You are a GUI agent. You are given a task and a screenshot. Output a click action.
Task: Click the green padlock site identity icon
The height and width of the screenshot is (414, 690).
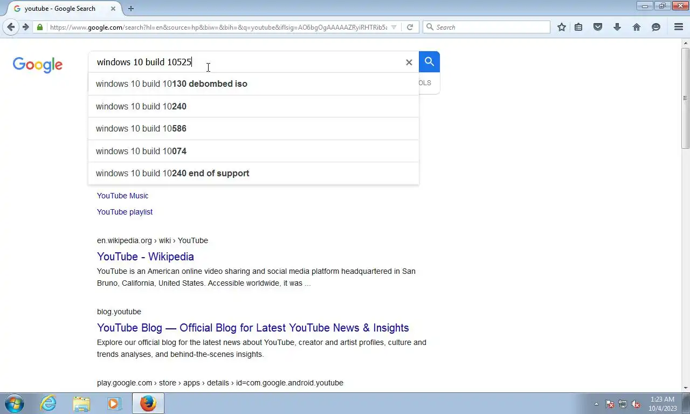tap(39, 27)
